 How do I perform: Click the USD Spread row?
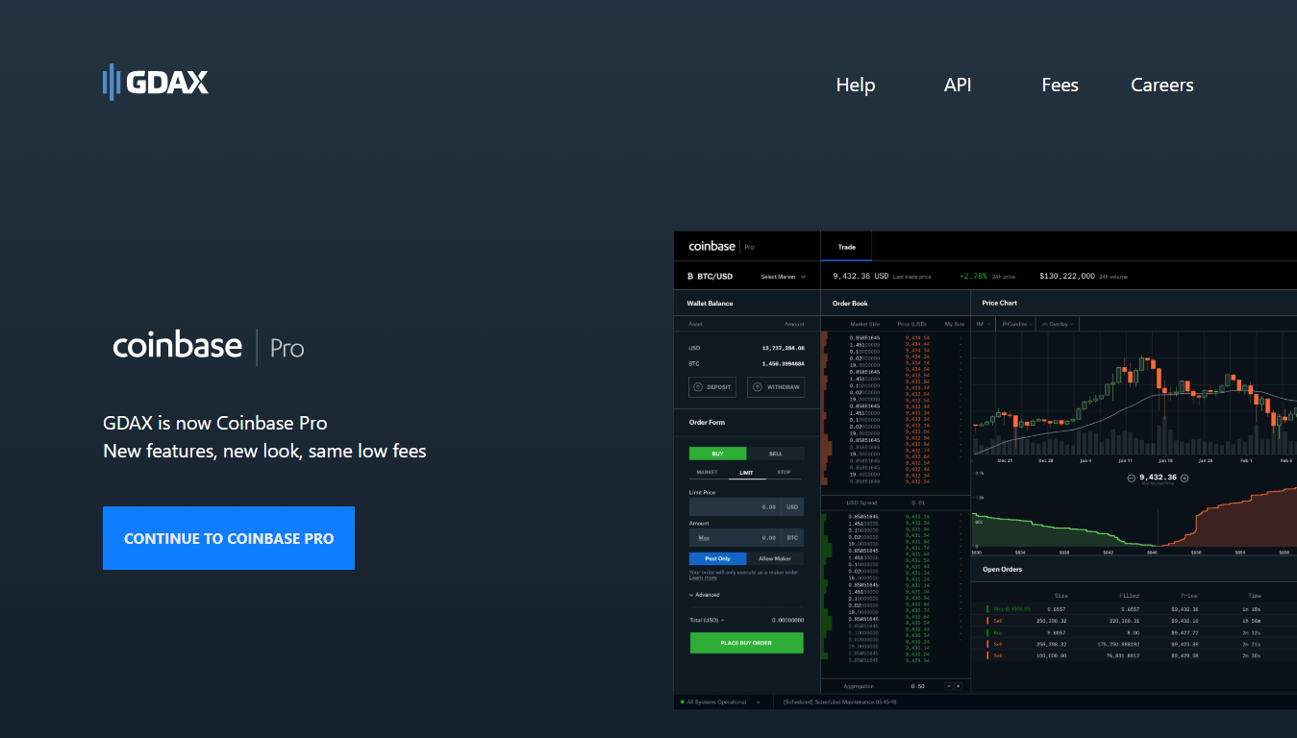coord(895,503)
